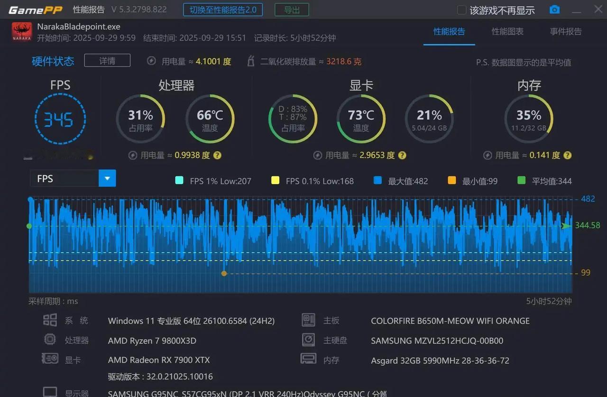Viewport: 607px width, 397px height.
Task: Click the COLORFIRE B650M-MEOW WIFI ORANGE text
Action: click(451, 321)
